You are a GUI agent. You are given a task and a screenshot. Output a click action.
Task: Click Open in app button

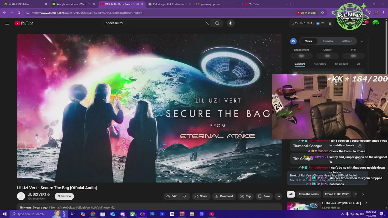click(x=306, y=13)
